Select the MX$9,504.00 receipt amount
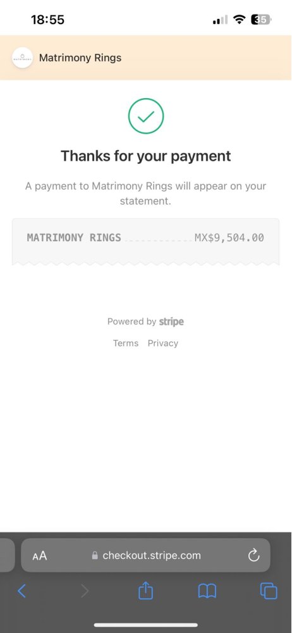Screen dimensions: 292x633 coord(229,238)
